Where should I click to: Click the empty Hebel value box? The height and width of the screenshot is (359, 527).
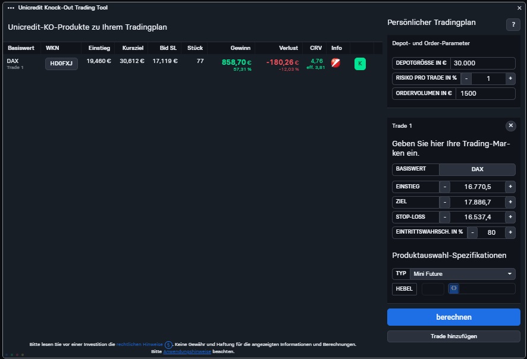433,289
